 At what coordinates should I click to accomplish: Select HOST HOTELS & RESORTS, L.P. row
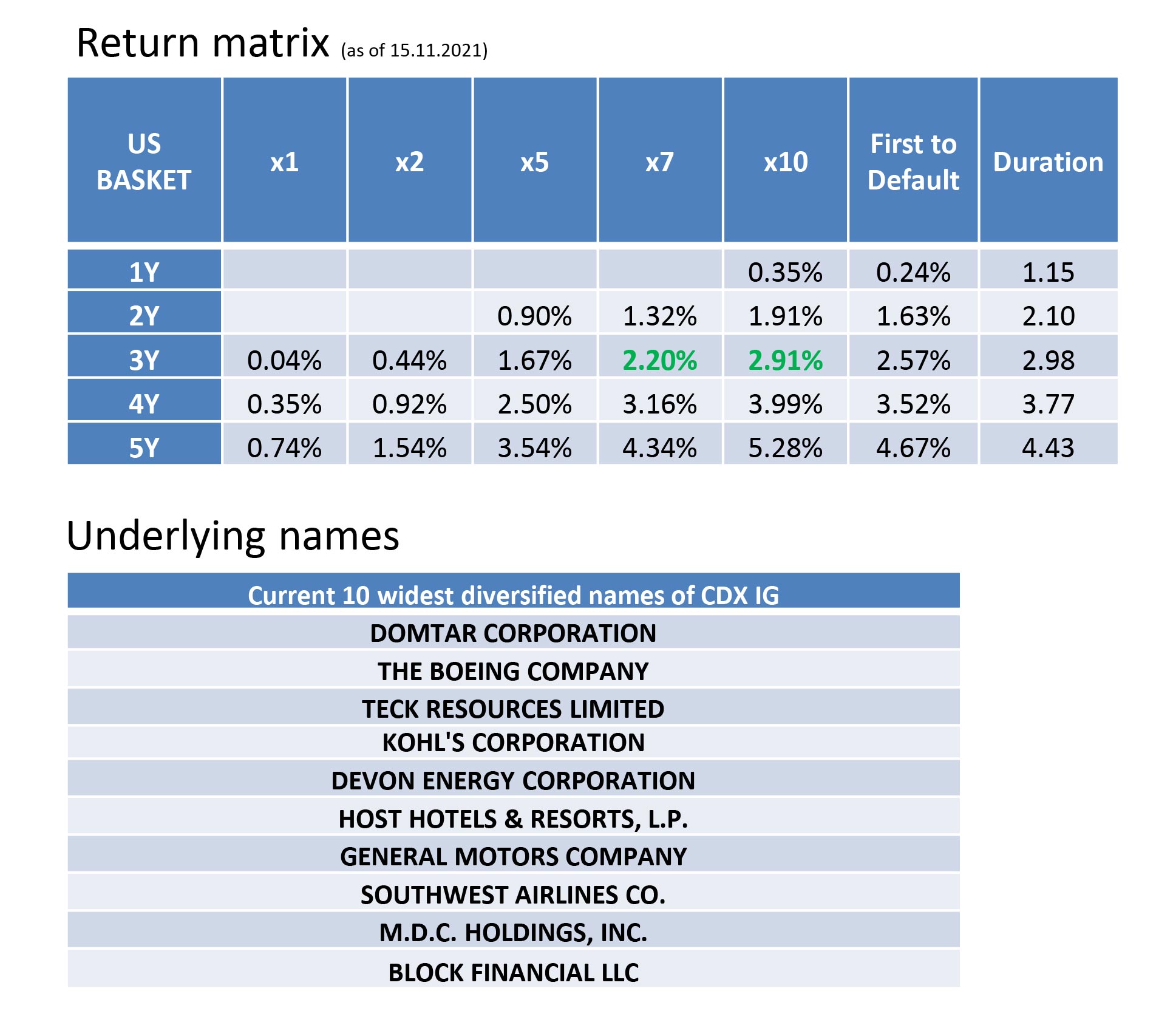[514, 818]
